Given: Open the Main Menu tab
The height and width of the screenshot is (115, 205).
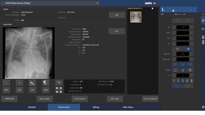Looking at the screenshot, I should tap(128, 107).
